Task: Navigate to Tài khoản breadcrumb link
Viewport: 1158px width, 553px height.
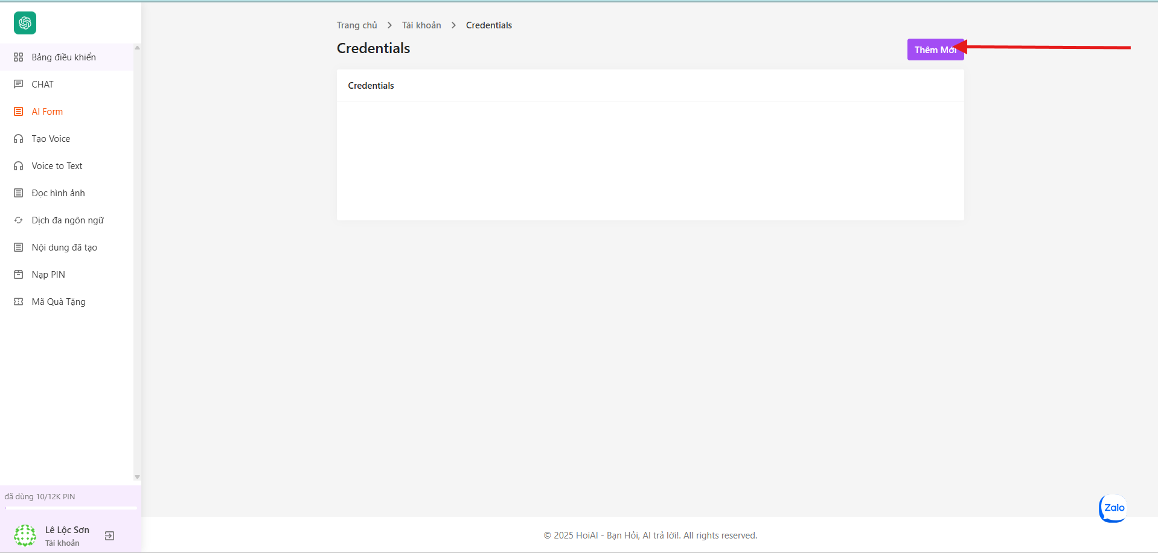Action: [x=421, y=25]
